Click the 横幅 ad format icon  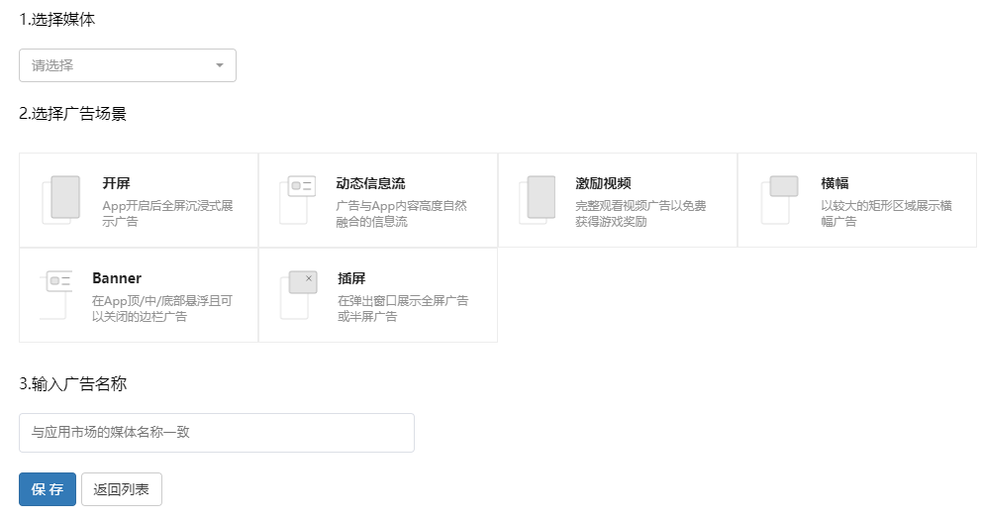[779, 199]
